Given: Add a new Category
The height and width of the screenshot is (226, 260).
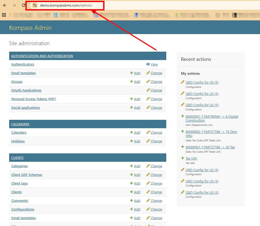Looking at the screenshot, I should click(x=135, y=166).
